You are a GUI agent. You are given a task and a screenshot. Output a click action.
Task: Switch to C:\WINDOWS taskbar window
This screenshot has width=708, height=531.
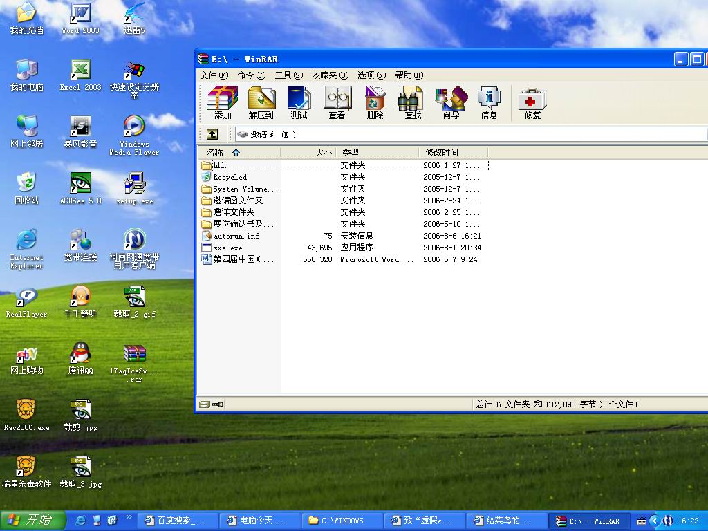(342, 521)
